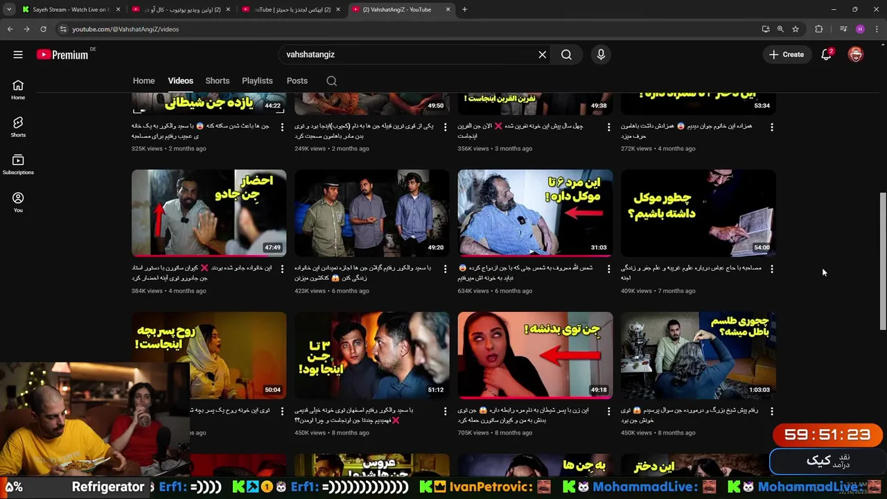Open options for the 634K views video
This screenshot has width=887, height=499.
coord(608,269)
